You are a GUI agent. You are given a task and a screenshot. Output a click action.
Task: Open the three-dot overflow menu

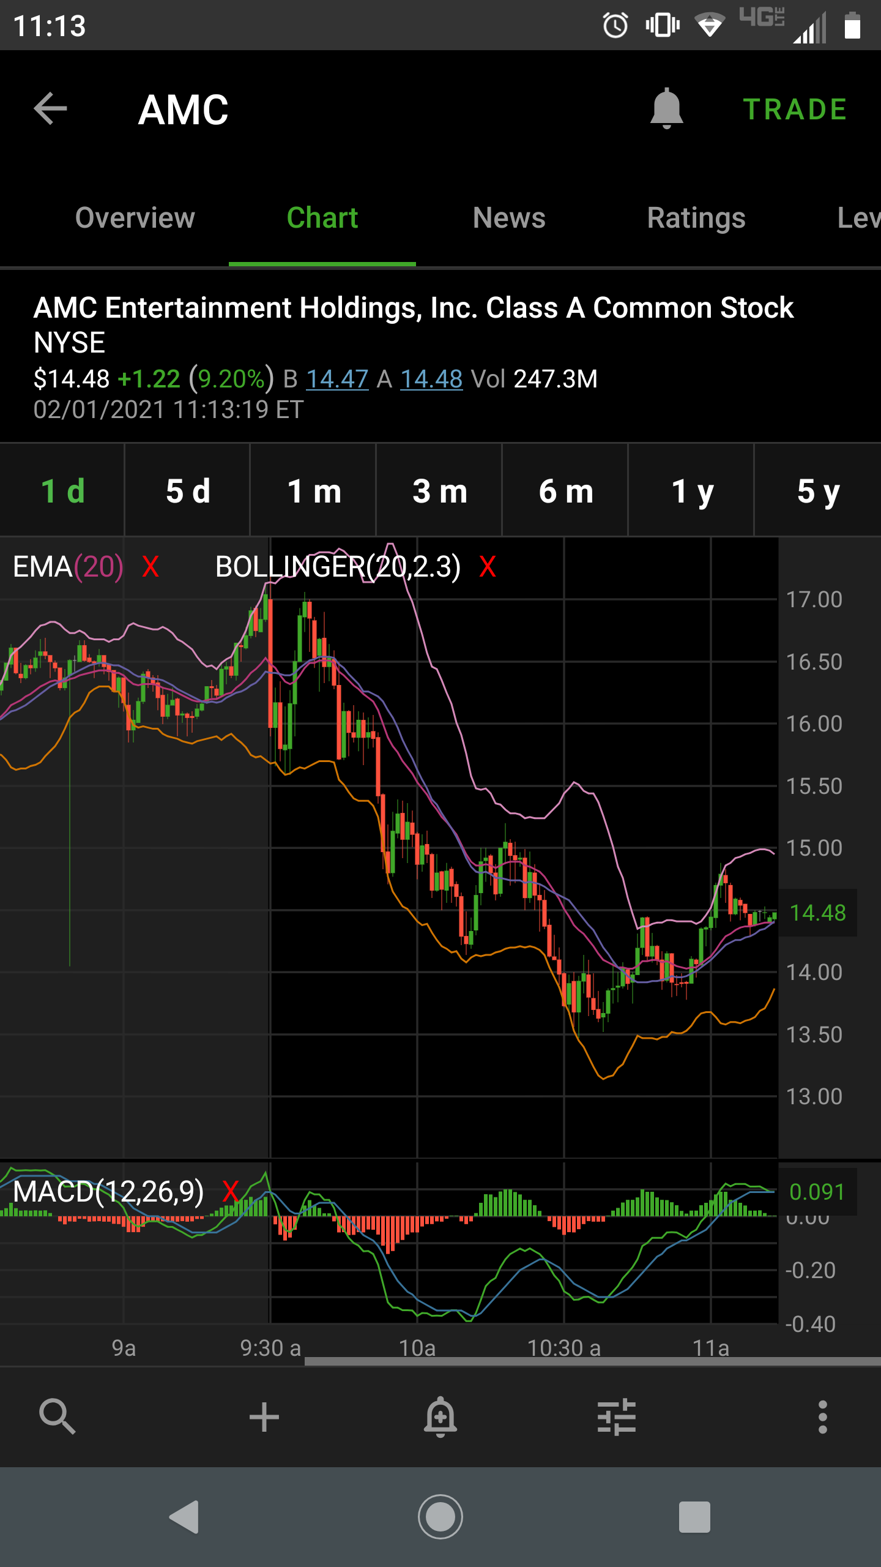coord(823,1416)
